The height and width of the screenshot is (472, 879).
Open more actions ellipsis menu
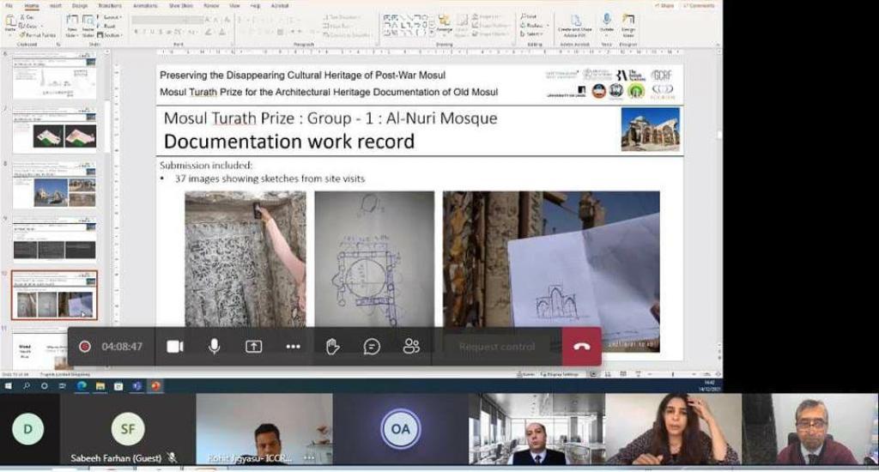pyautogui.click(x=293, y=347)
